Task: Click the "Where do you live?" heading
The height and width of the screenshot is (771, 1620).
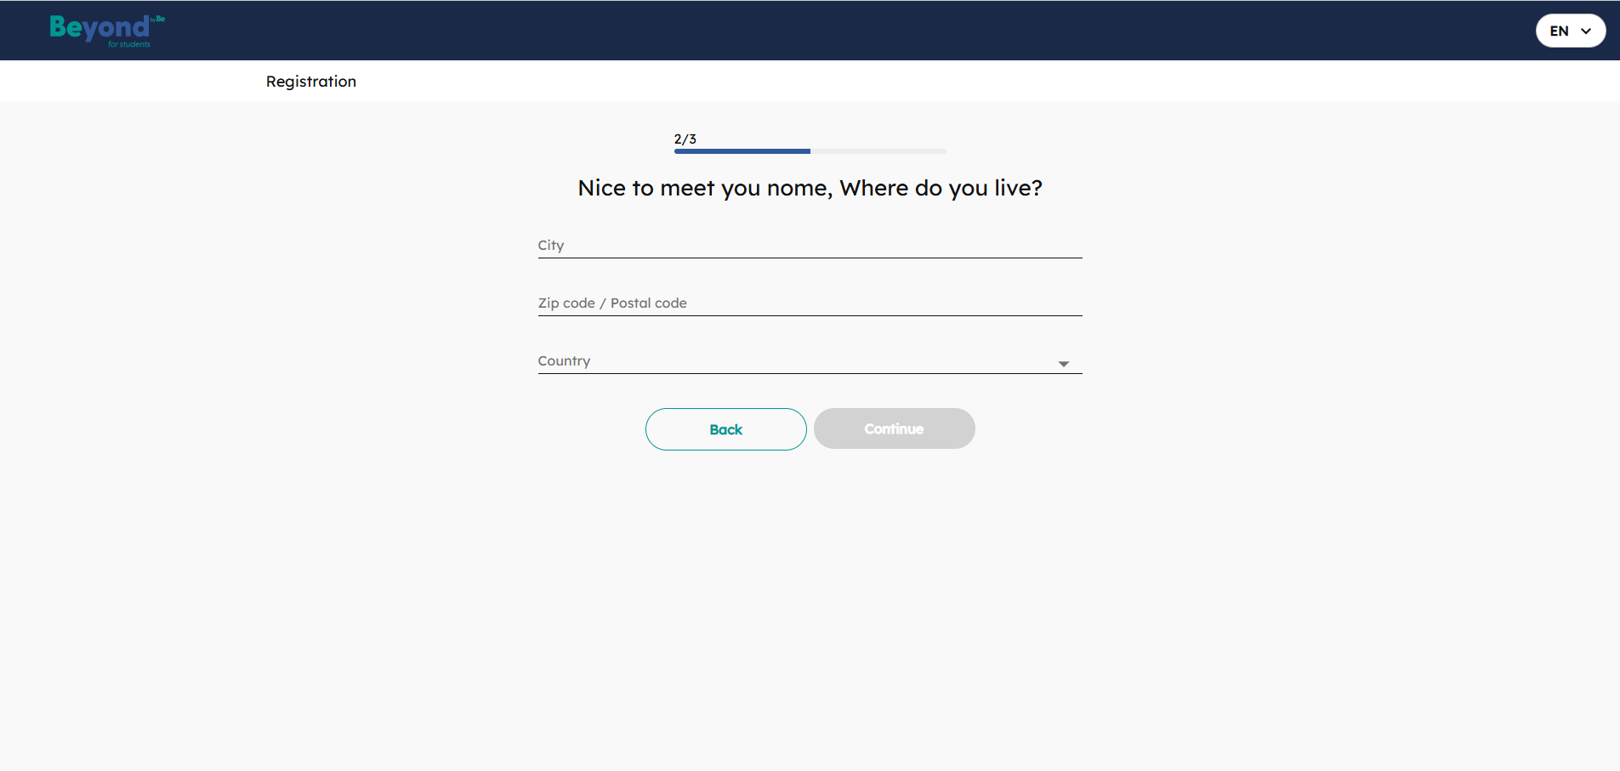Action: (941, 188)
